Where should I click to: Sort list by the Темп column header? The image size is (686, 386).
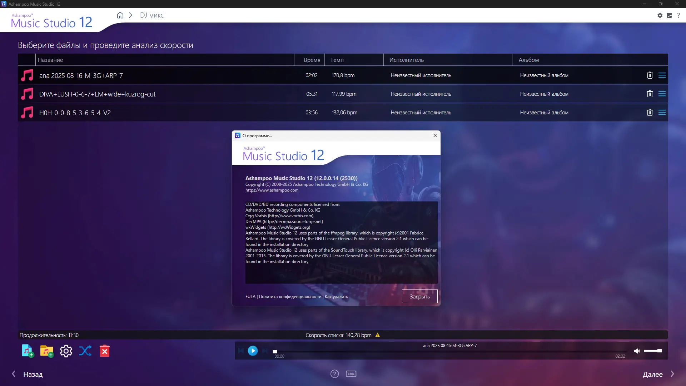[337, 60]
